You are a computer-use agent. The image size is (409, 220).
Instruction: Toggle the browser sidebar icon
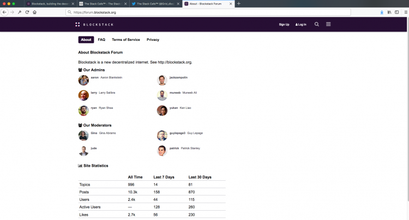pyautogui.click(x=397, y=12)
